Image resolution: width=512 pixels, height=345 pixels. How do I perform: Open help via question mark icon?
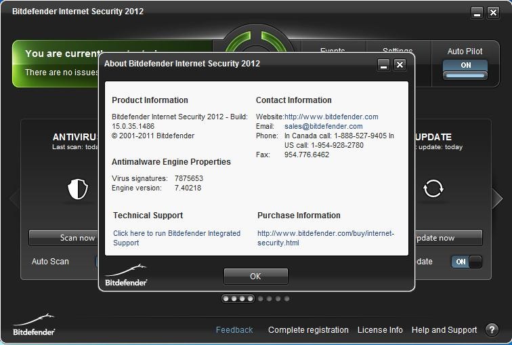[x=492, y=330]
